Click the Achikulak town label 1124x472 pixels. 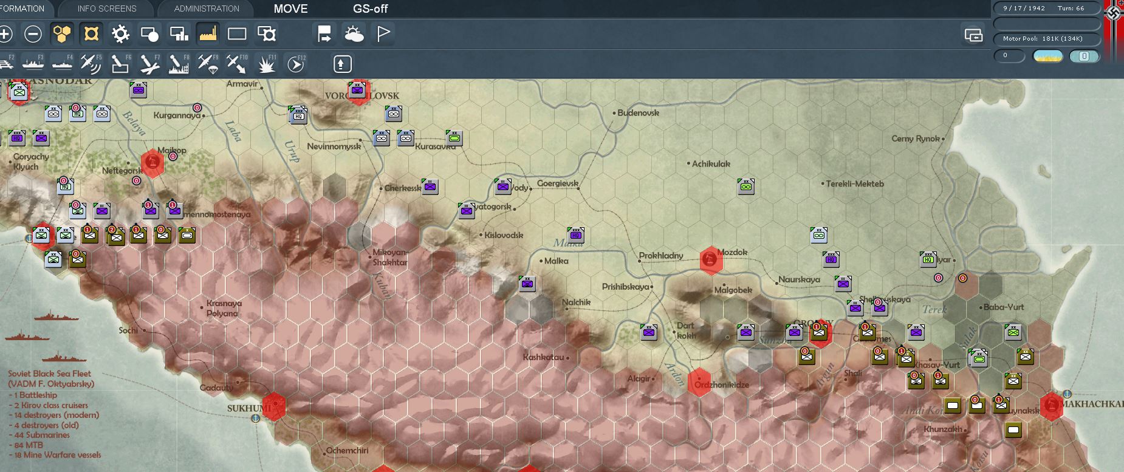711,164
